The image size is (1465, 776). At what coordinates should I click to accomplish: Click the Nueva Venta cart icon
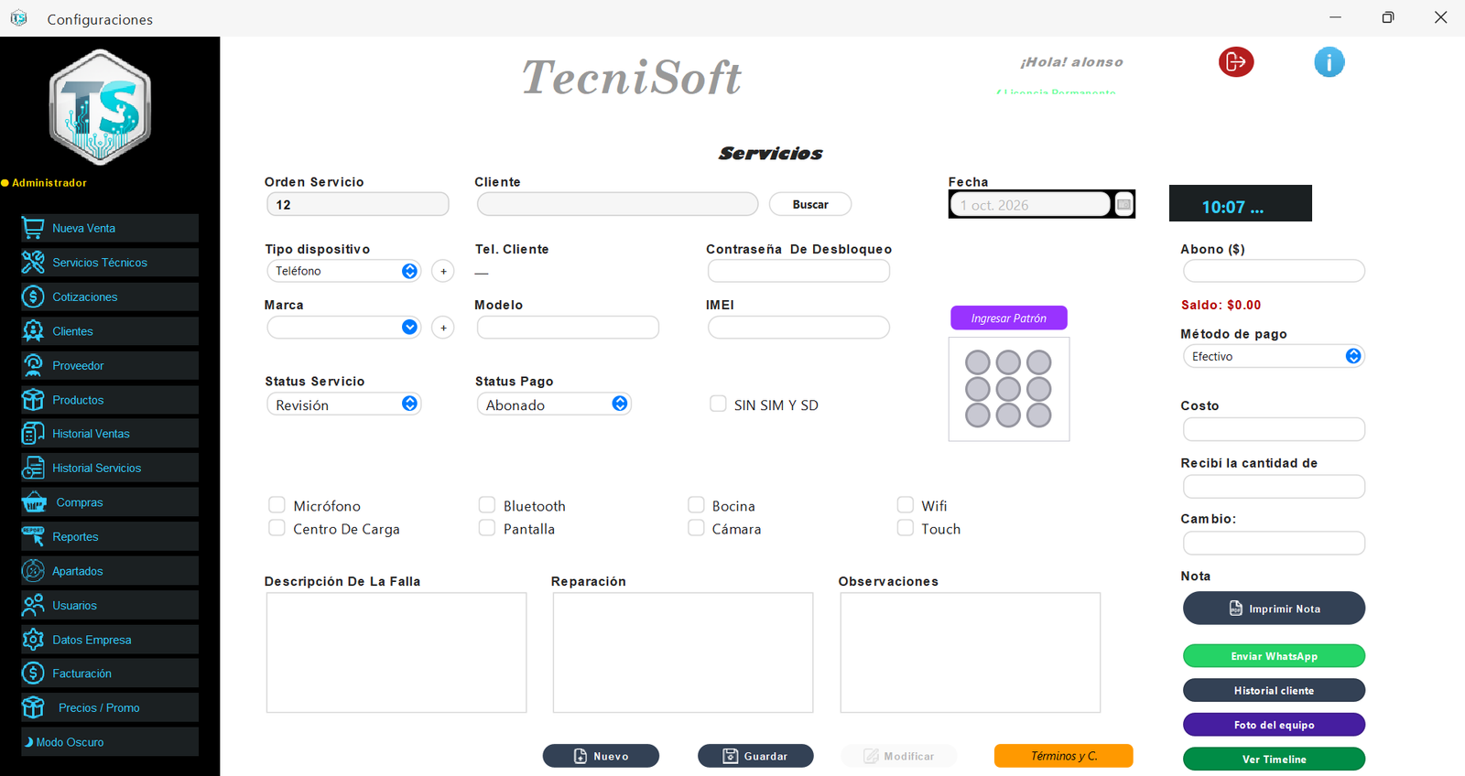[x=33, y=228]
